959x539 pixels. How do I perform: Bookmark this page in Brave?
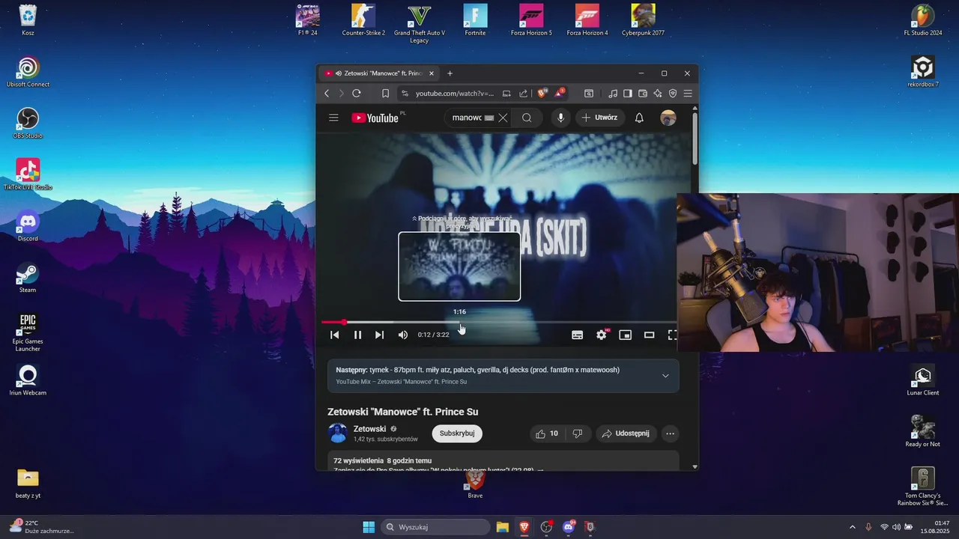click(x=385, y=94)
